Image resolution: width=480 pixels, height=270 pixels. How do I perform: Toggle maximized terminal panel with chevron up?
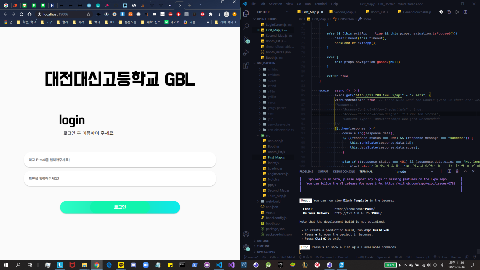pyautogui.click(x=465, y=171)
